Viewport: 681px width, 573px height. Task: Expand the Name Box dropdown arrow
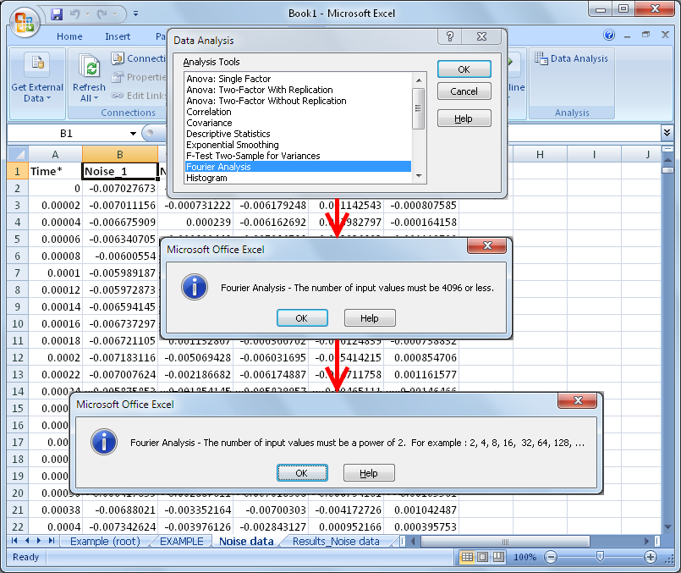pos(133,134)
